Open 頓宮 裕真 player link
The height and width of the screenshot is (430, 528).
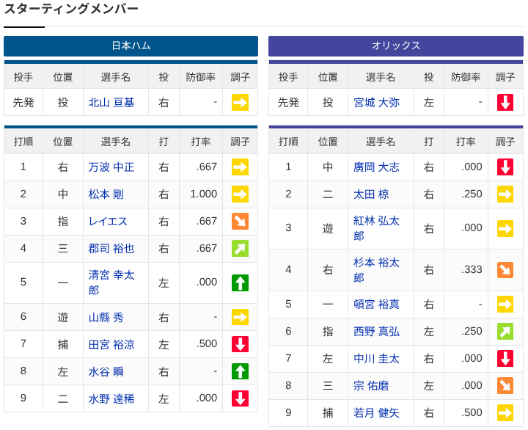pyautogui.click(x=376, y=305)
